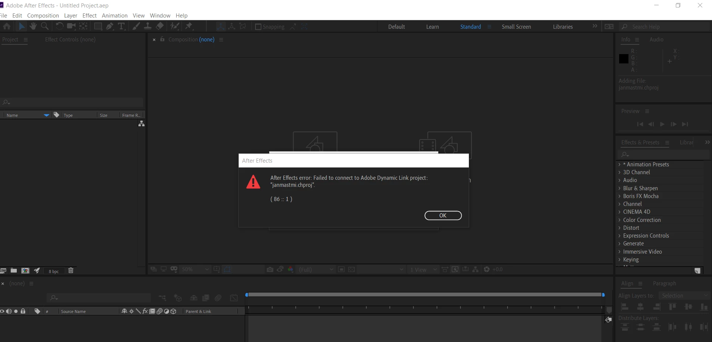The height and width of the screenshot is (342, 712).
Task: Toggle the video eye column header
Action: (2, 311)
